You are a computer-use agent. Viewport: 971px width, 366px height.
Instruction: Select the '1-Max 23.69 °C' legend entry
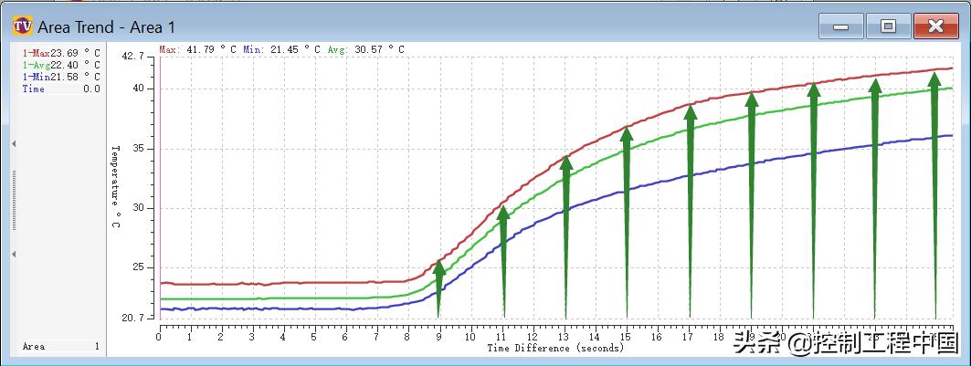click(60, 53)
